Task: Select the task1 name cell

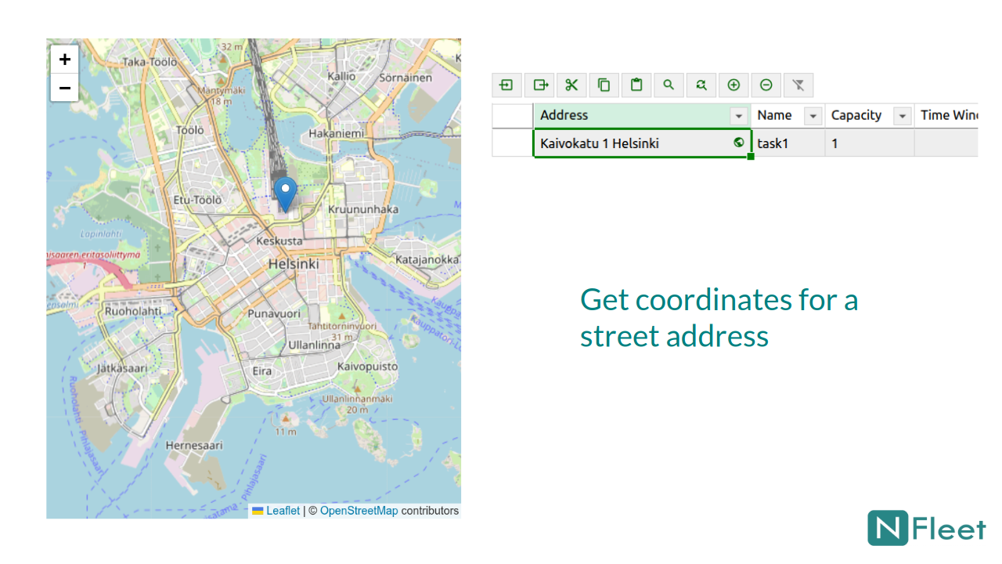Action: click(x=788, y=143)
